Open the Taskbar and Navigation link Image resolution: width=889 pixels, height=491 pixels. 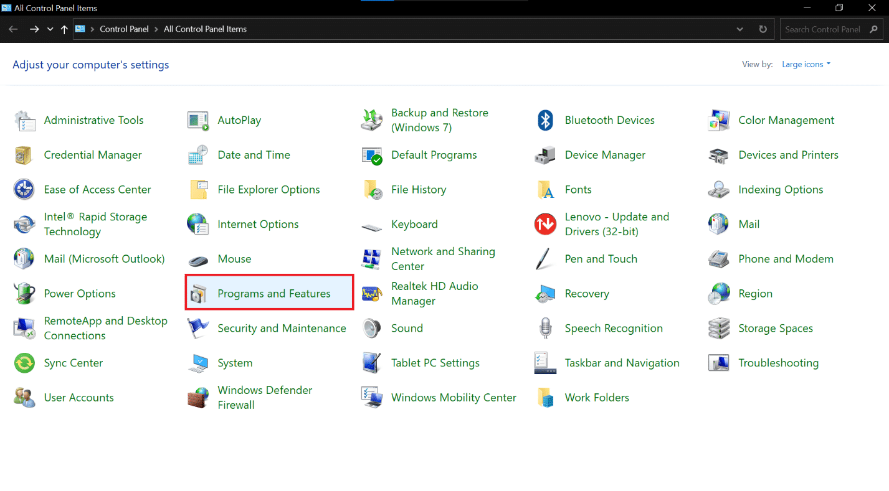pos(622,363)
